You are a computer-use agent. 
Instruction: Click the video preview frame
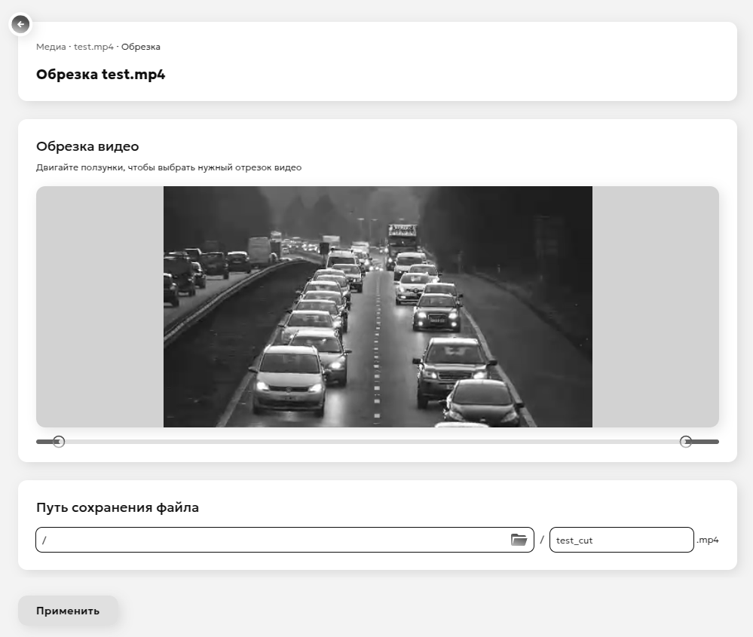click(x=377, y=306)
